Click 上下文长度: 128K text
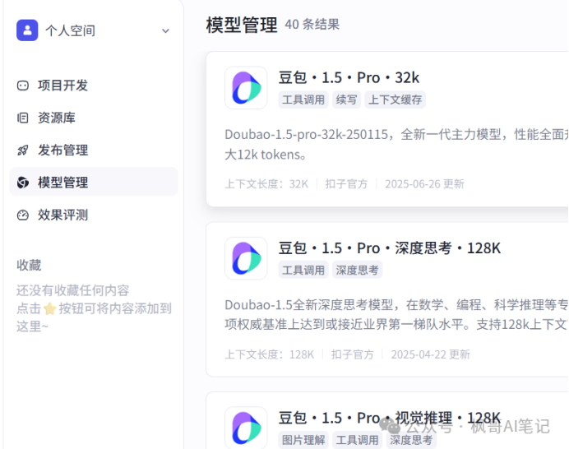 269,354
